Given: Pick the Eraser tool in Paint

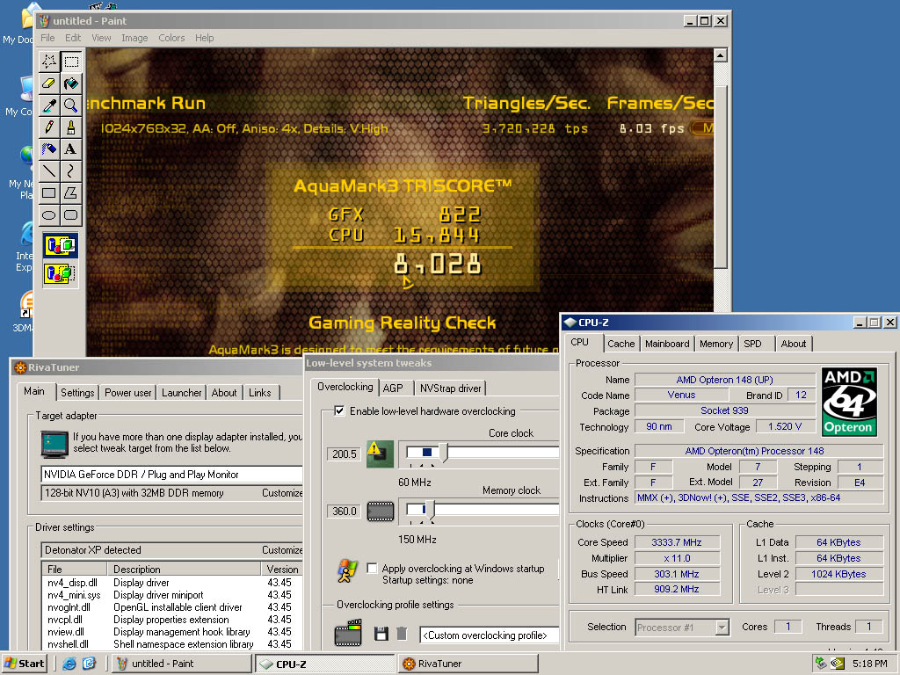Looking at the screenshot, I should tap(49, 83).
